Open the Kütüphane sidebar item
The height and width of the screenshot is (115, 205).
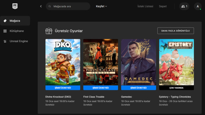coord(15,31)
